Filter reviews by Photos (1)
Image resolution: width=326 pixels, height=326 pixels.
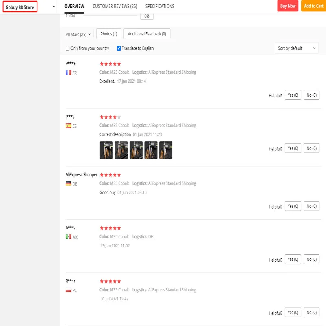109,34
